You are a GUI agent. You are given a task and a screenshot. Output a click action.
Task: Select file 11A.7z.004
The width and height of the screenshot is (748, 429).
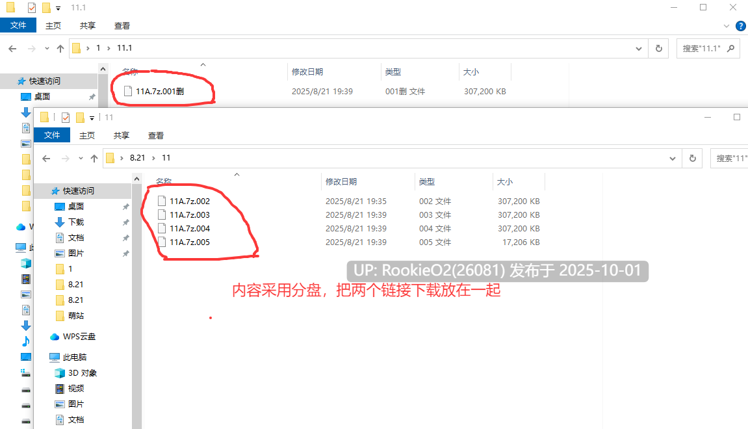point(190,229)
